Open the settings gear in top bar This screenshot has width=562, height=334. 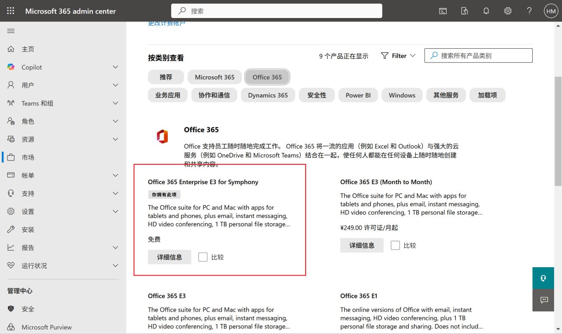click(508, 11)
